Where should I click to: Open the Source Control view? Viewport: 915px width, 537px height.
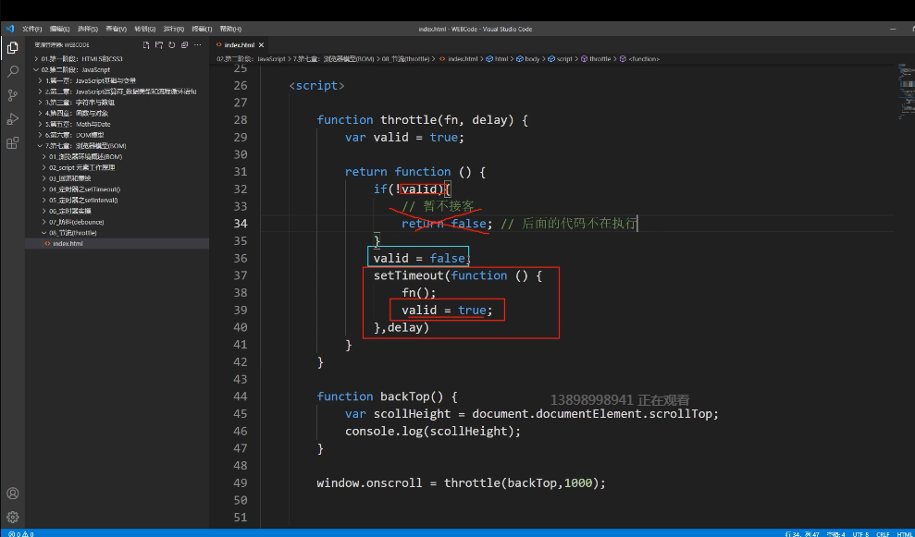click(x=12, y=95)
